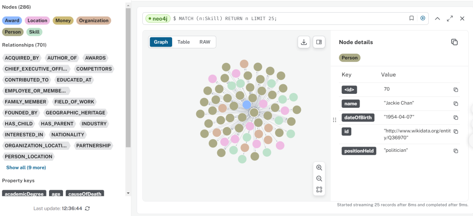Select the Award node label

[12, 21]
